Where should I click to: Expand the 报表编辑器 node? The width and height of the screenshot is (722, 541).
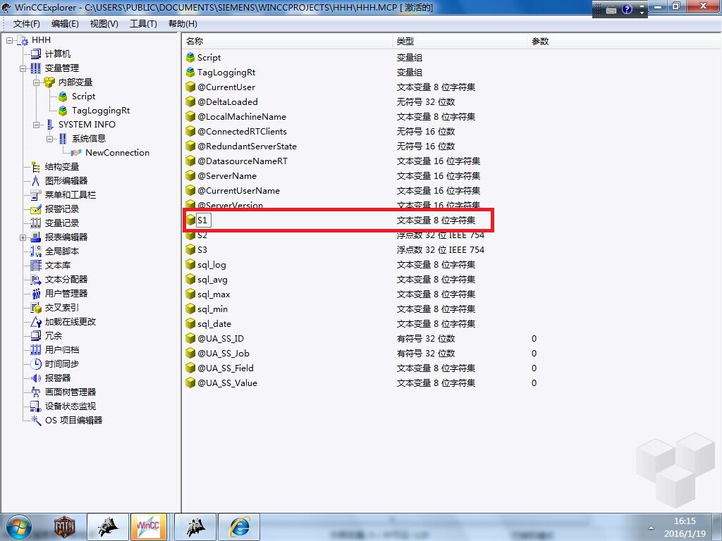pyautogui.click(x=23, y=238)
